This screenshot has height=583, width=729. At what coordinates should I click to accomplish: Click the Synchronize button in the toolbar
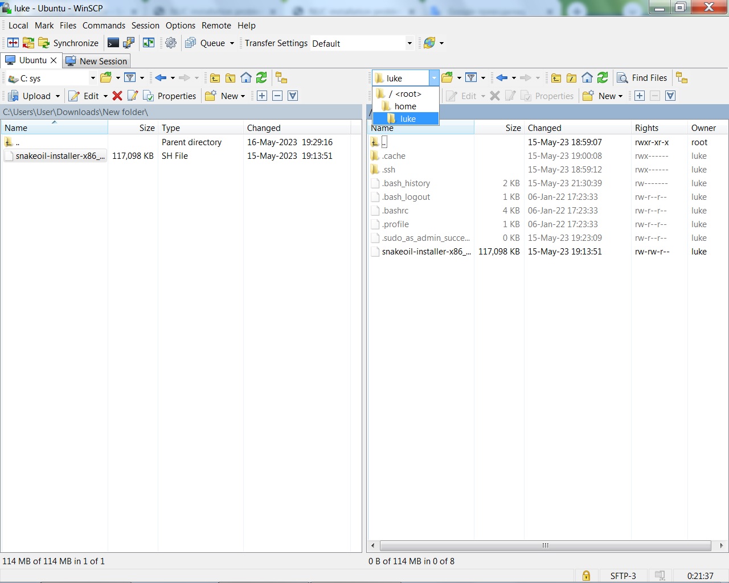point(68,43)
